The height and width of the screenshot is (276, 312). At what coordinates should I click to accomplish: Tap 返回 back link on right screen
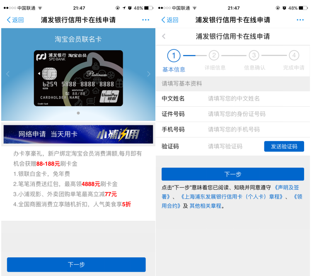click(170, 20)
